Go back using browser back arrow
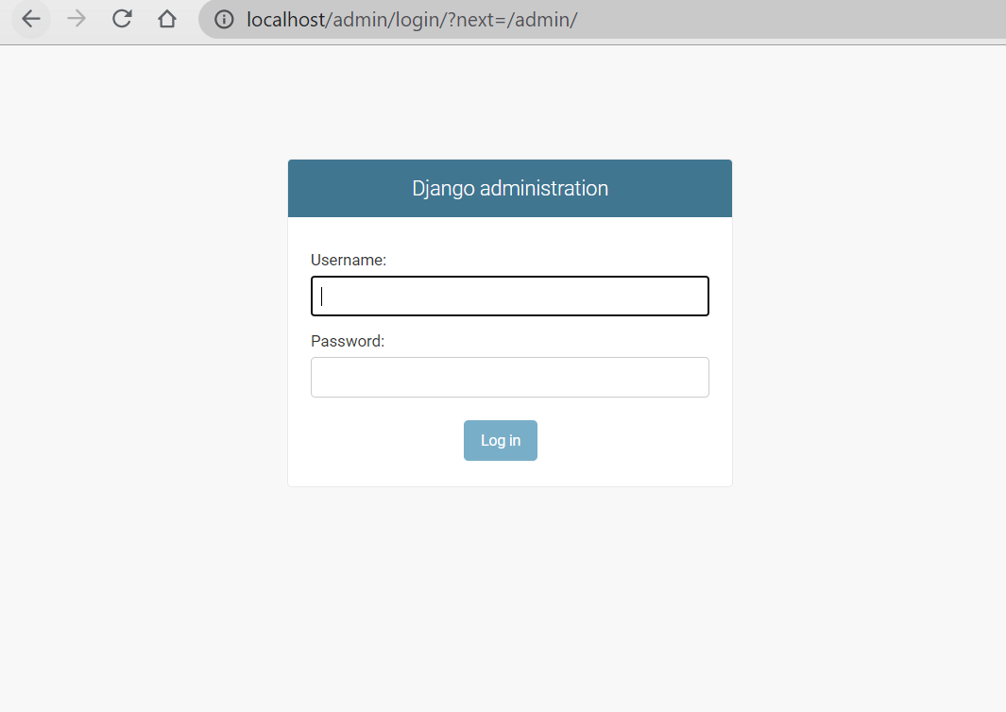Image resolution: width=1006 pixels, height=712 pixels. tap(31, 19)
